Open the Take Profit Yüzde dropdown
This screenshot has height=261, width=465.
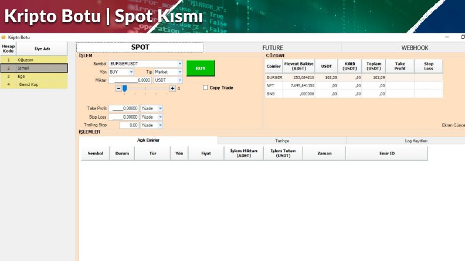pyautogui.click(x=160, y=108)
